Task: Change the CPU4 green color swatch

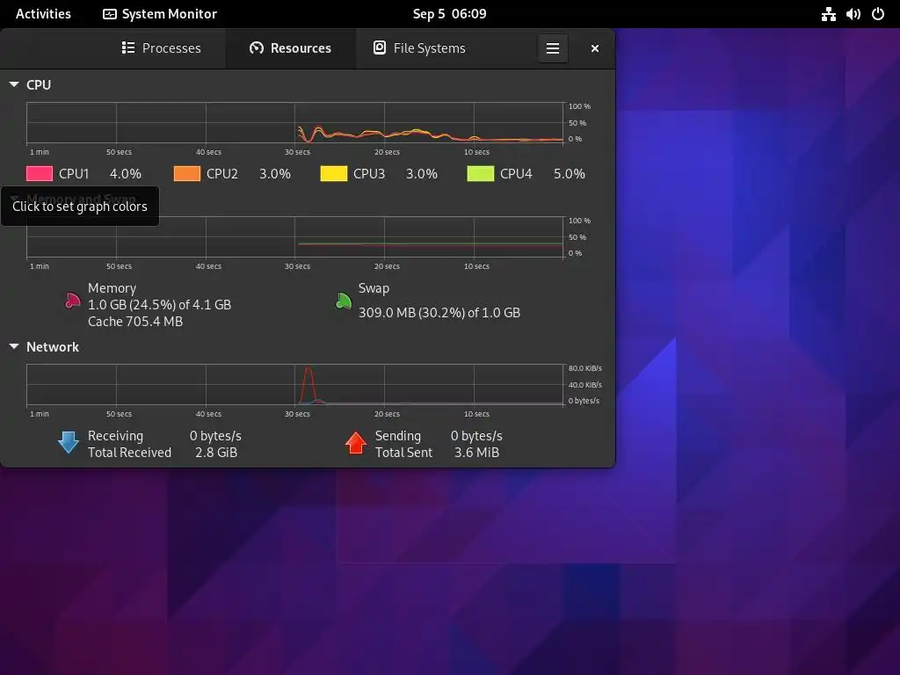Action: pyautogui.click(x=481, y=173)
